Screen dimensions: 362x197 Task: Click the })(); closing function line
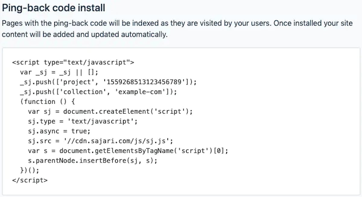pyautogui.click(x=30, y=170)
